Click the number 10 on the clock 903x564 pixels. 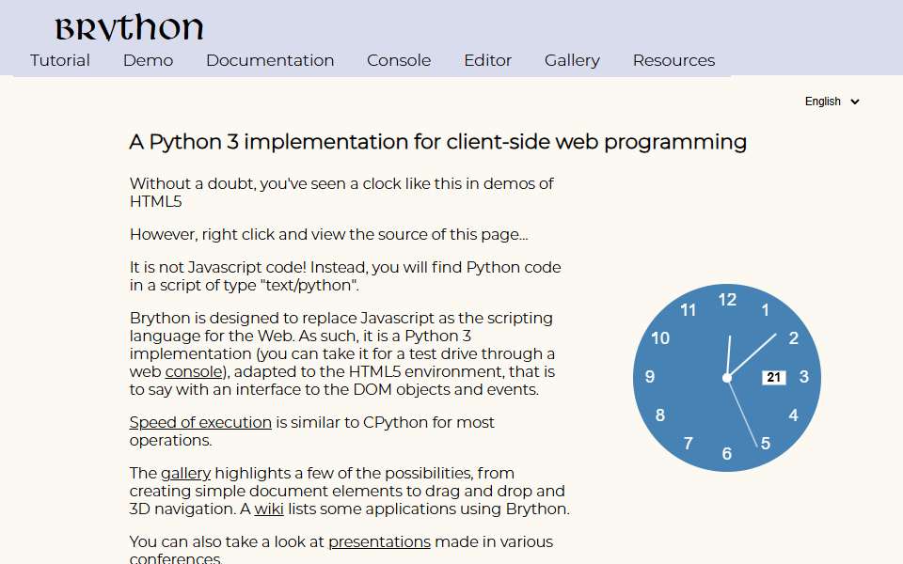coord(660,338)
